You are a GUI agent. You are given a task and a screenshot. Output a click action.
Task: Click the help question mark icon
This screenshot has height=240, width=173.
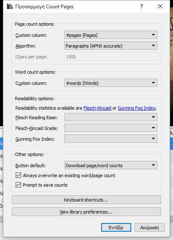pos(141,7)
